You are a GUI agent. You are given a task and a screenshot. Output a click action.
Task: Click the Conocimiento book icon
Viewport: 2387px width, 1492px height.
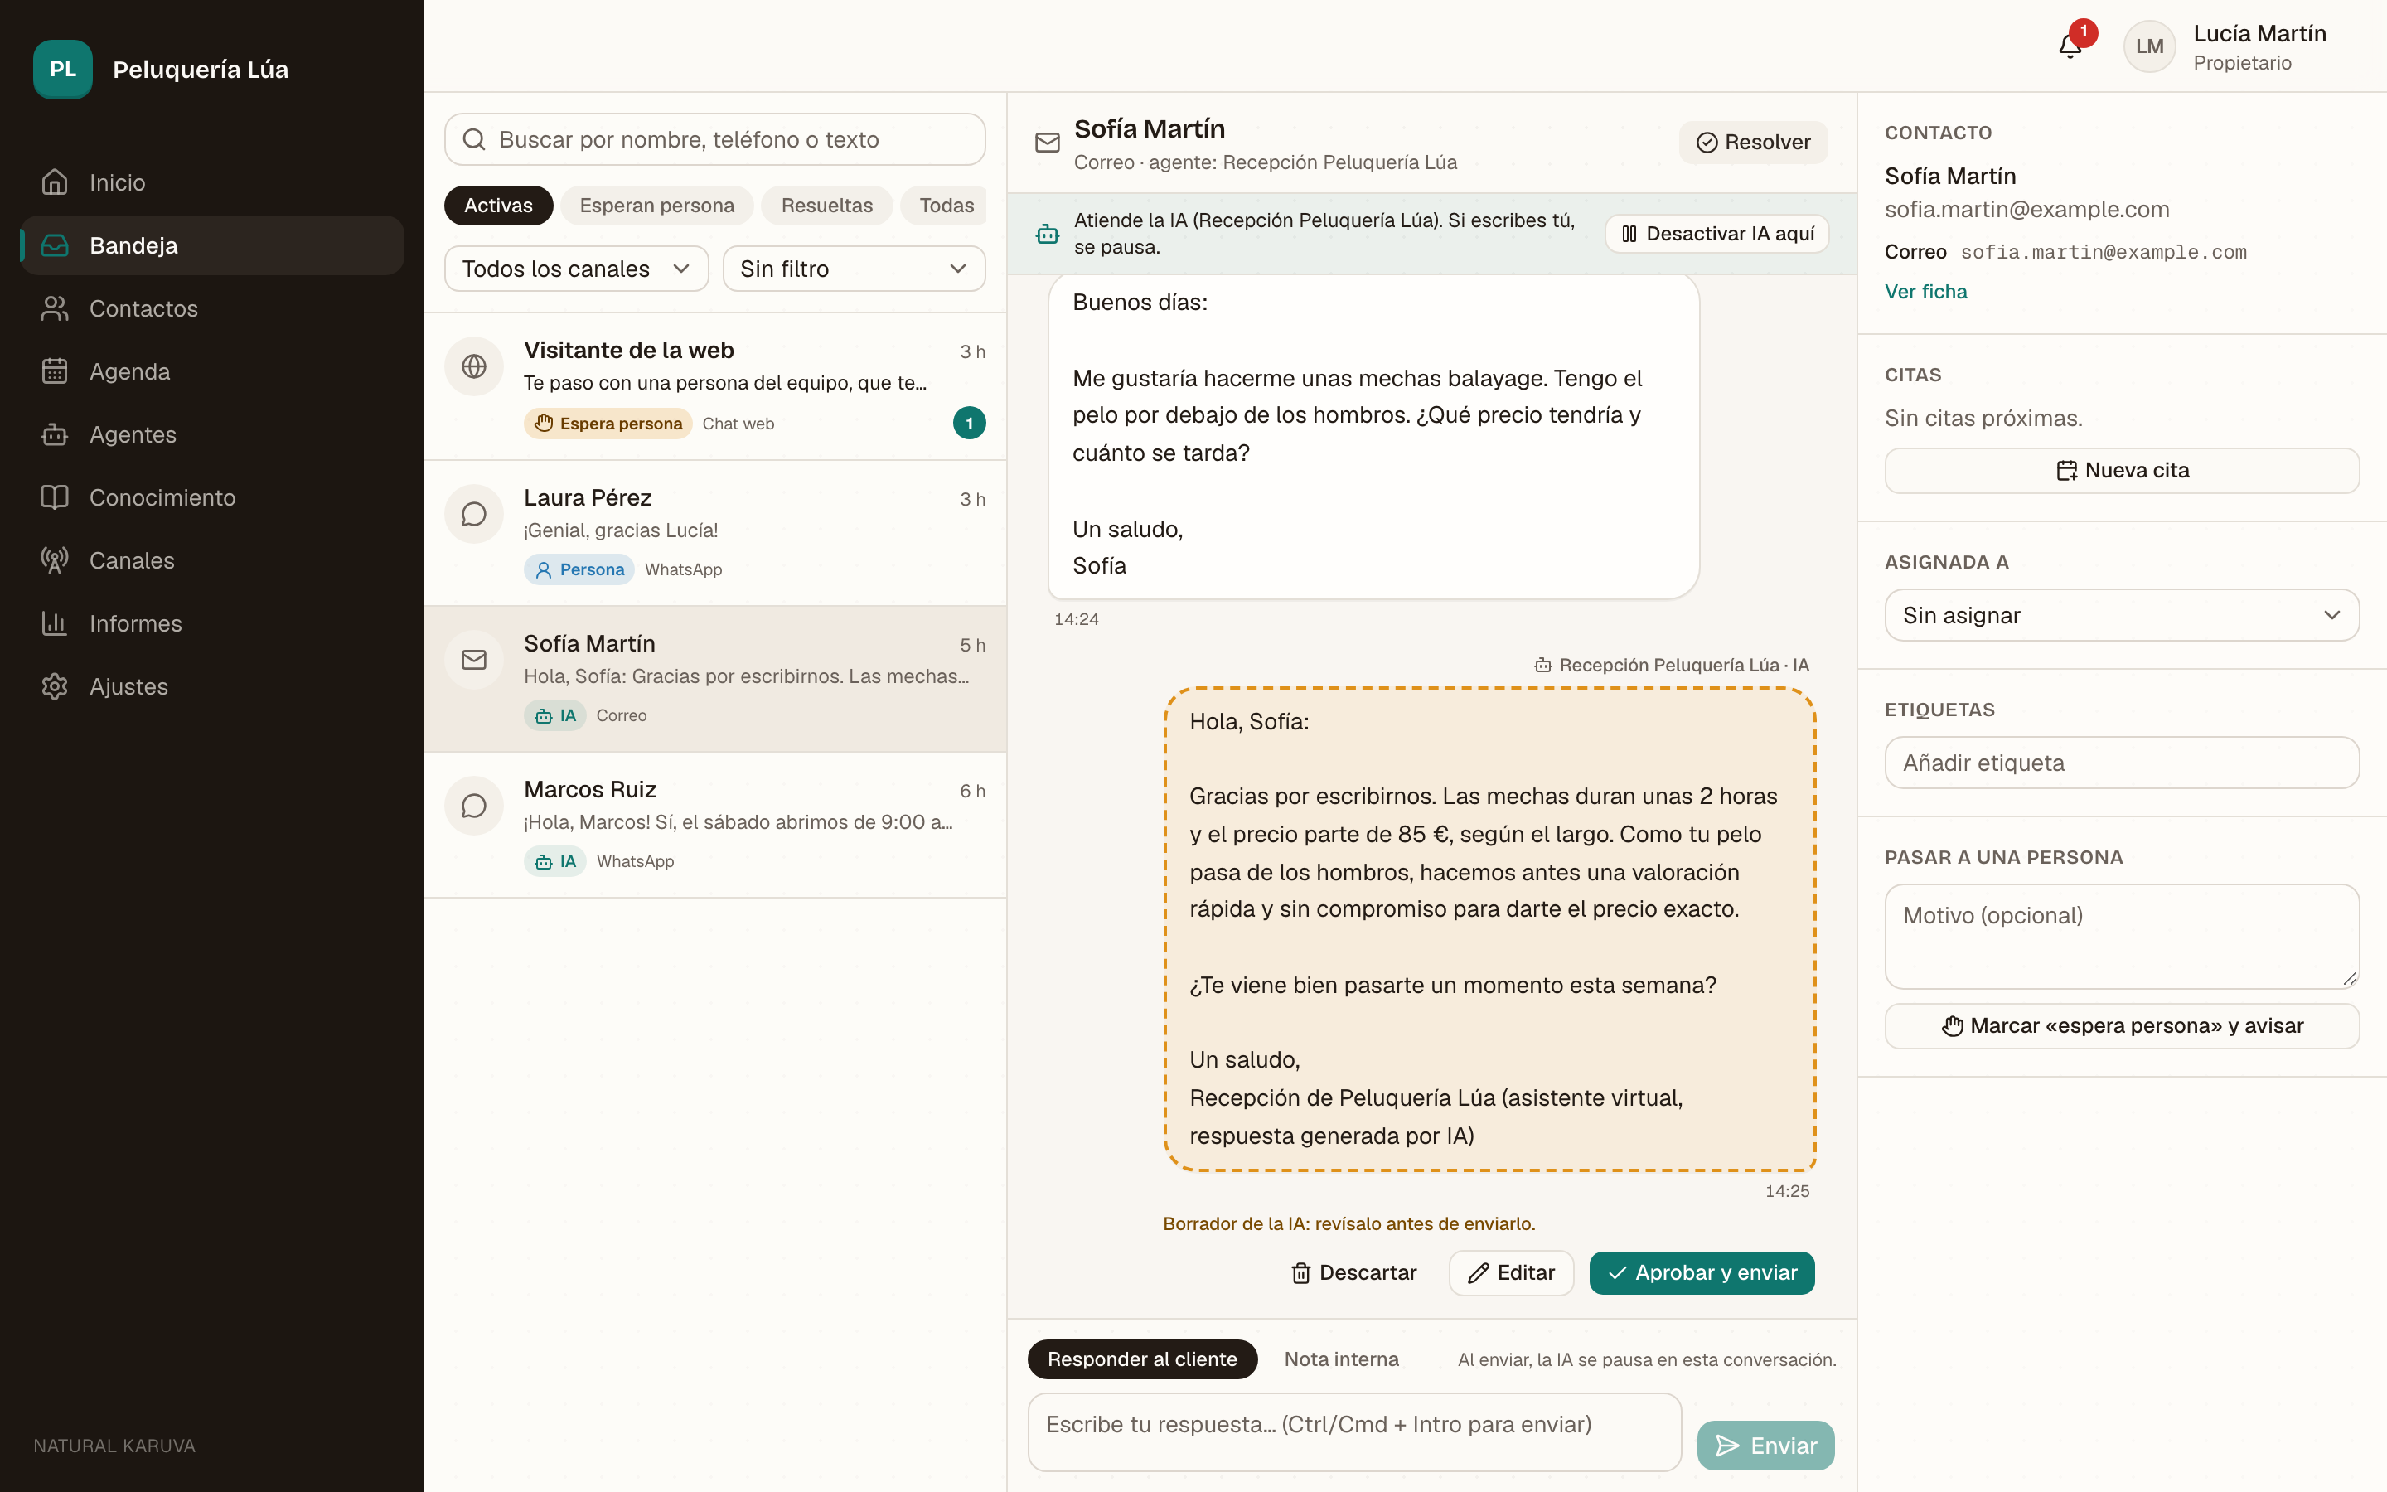pyautogui.click(x=54, y=497)
